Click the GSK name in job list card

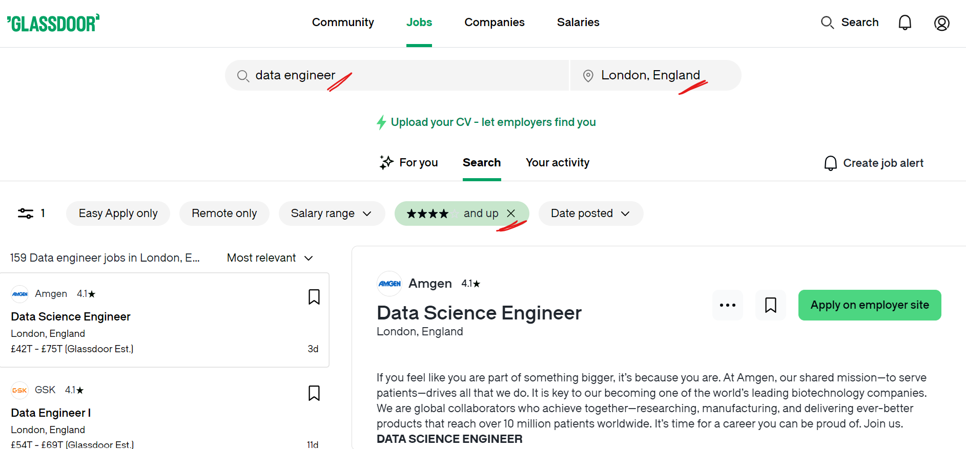tap(45, 390)
